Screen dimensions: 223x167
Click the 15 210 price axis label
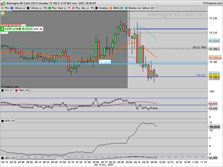213,33
